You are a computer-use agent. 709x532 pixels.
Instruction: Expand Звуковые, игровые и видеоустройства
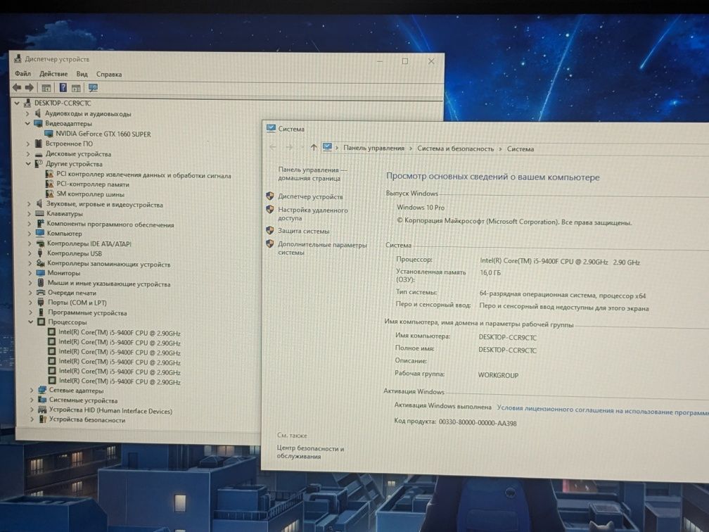point(28,204)
